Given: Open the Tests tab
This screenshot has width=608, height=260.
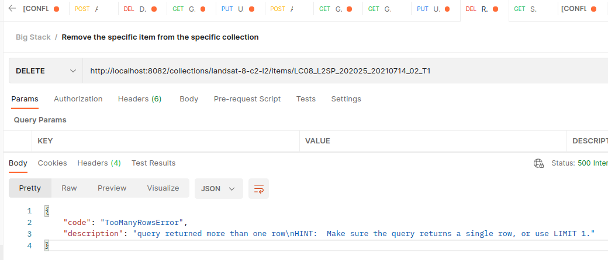Looking at the screenshot, I should (x=306, y=99).
